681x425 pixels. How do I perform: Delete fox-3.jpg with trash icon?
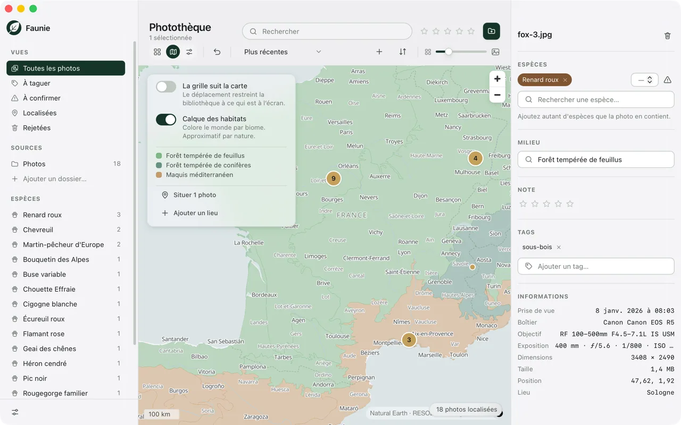point(667,36)
